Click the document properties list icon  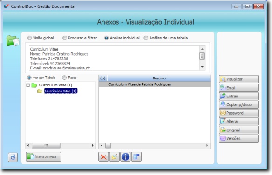[x=136, y=157]
